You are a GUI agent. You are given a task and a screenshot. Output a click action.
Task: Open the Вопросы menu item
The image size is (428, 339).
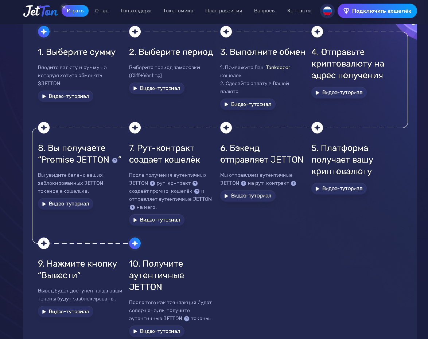coord(265,11)
